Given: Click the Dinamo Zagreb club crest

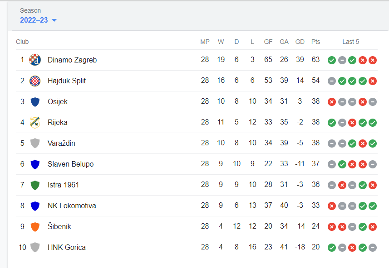Looking at the screenshot, I should 35,60.
